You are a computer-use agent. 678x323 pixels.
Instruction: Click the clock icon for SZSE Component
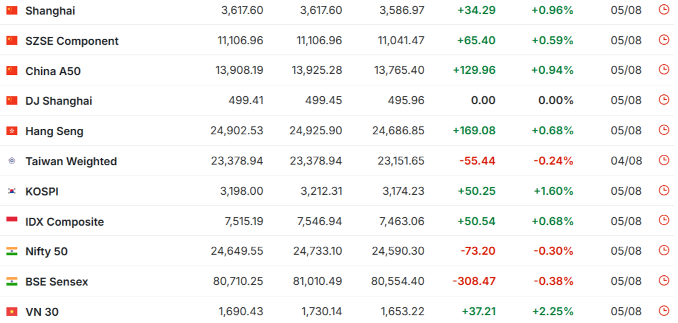click(663, 40)
